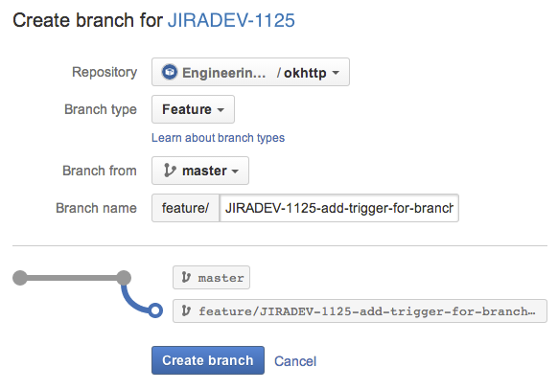Click the blue new-branch node circle

pos(155,310)
